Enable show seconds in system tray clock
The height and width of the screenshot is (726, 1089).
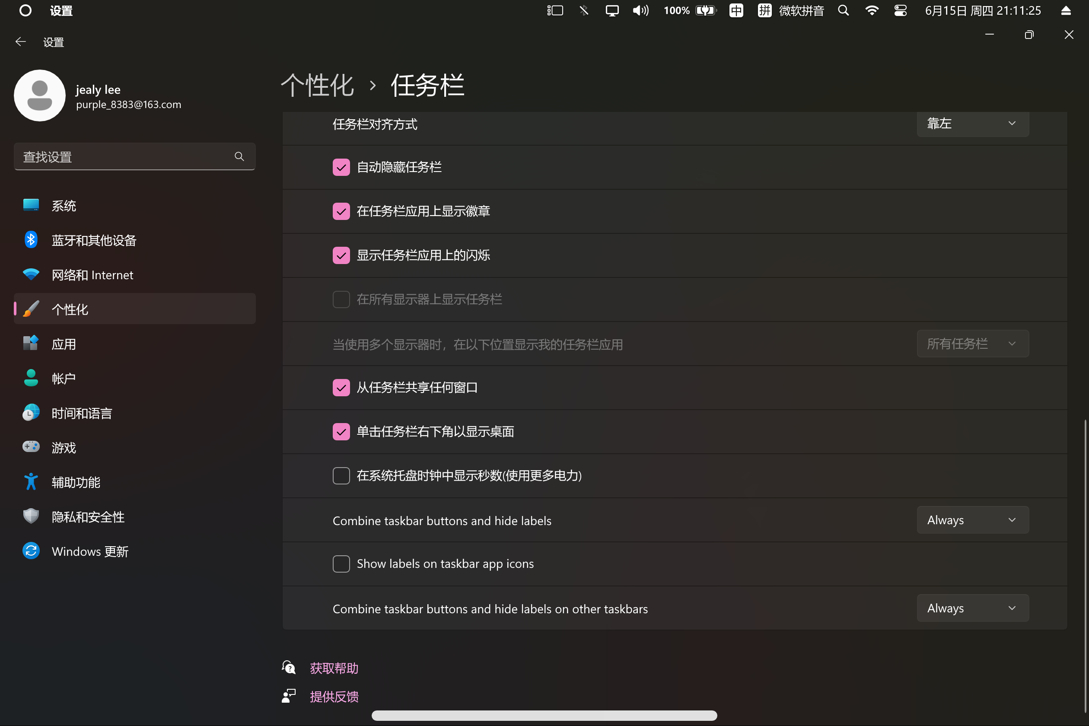(x=341, y=475)
